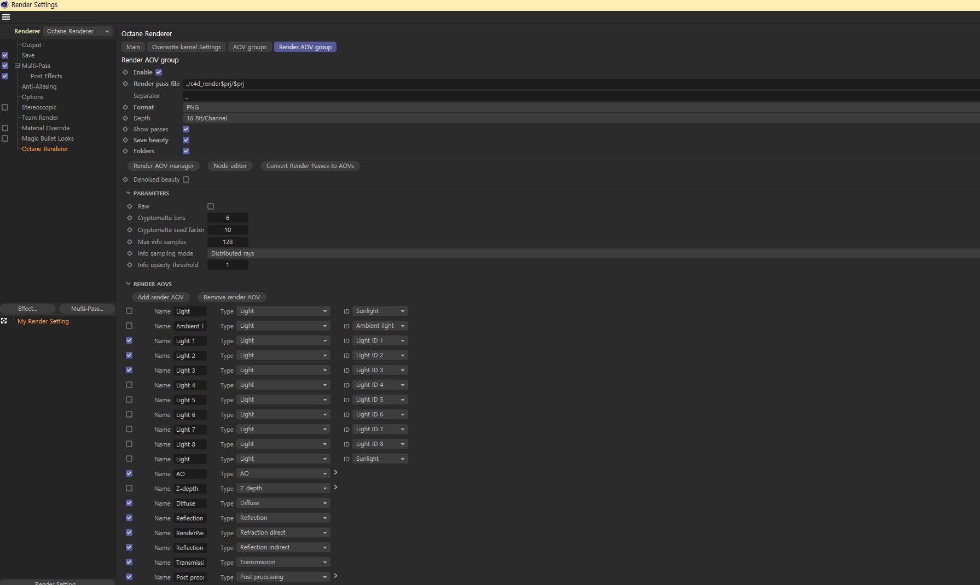Click the keyframe diamond next to Show passes
Image resolution: width=980 pixels, height=585 pixels.
(125, 129)
